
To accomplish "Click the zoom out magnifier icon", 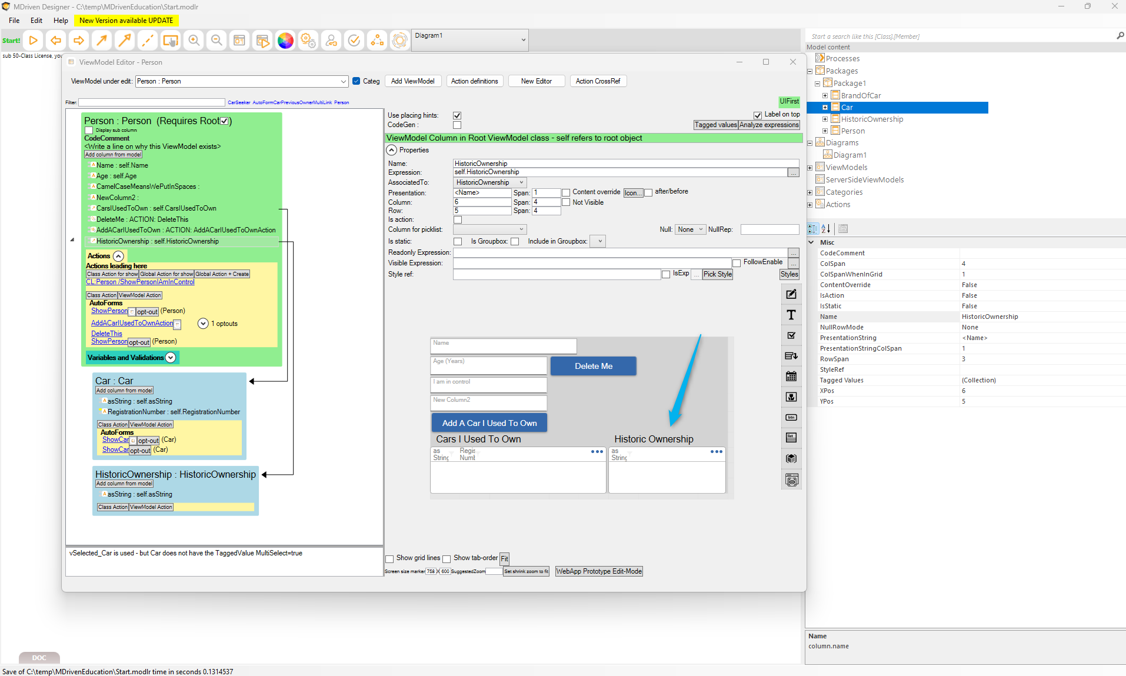I will coord(216,41).
